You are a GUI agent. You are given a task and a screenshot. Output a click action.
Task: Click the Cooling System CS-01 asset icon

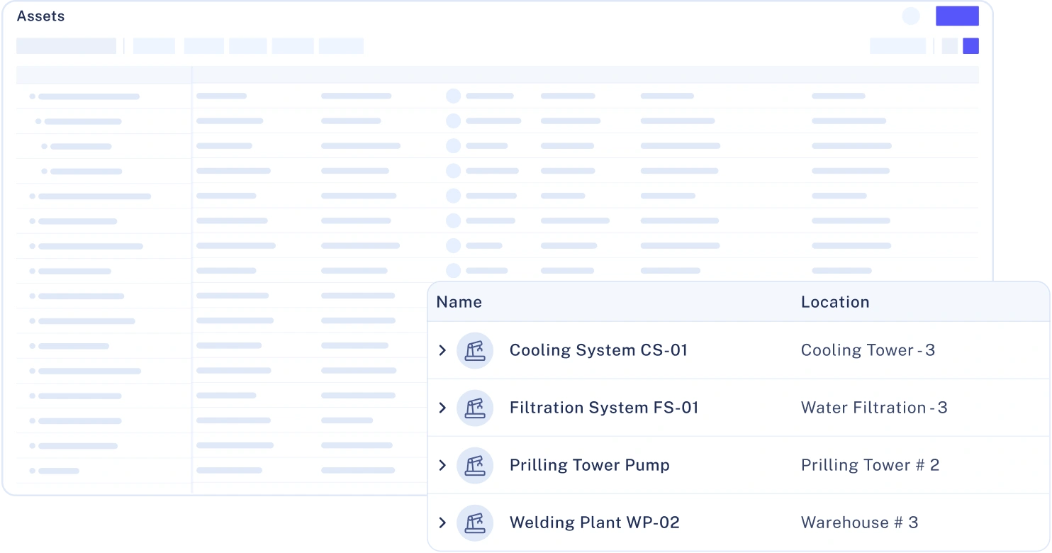(475, 350)
